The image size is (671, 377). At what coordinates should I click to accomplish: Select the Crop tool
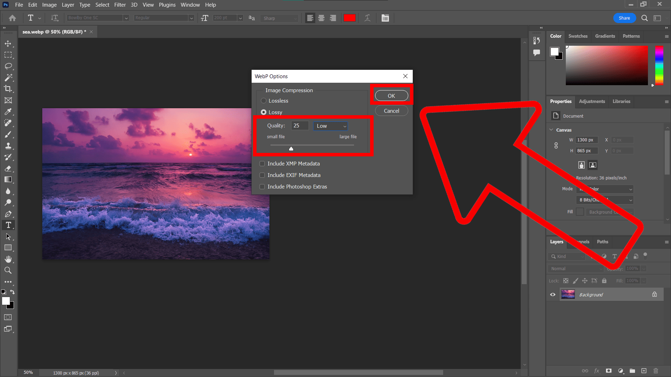coord(8,89)
